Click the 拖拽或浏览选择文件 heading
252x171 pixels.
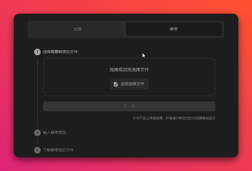pos(129,69)
